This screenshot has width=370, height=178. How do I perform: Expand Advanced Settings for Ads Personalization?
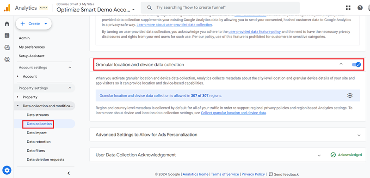click(359, 135)
